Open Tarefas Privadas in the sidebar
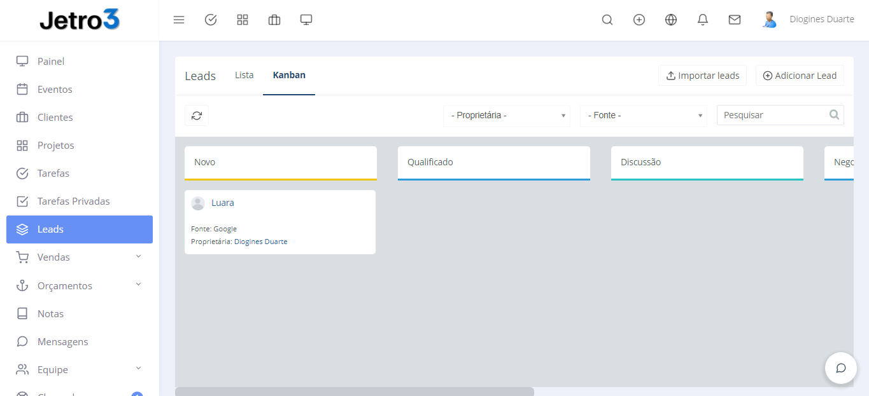Viewport: 869px width, 396px height. point(73,201)
